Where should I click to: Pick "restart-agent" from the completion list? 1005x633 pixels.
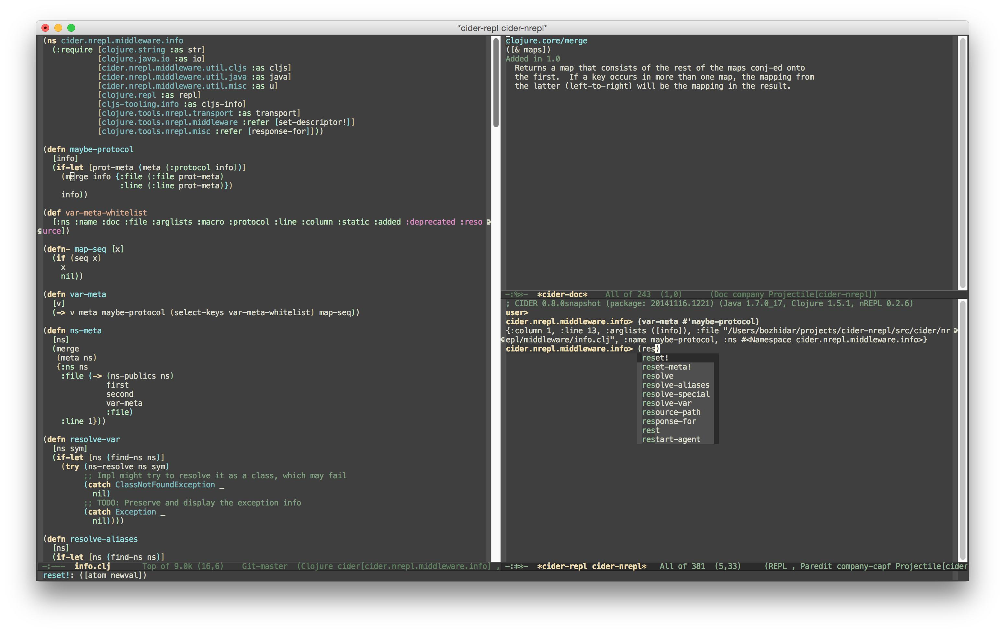pos(672,439)
